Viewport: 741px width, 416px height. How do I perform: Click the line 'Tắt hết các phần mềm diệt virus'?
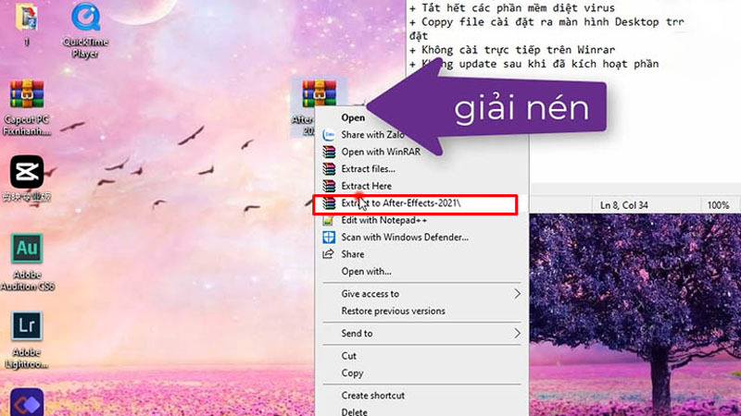(x=512, y=8)
